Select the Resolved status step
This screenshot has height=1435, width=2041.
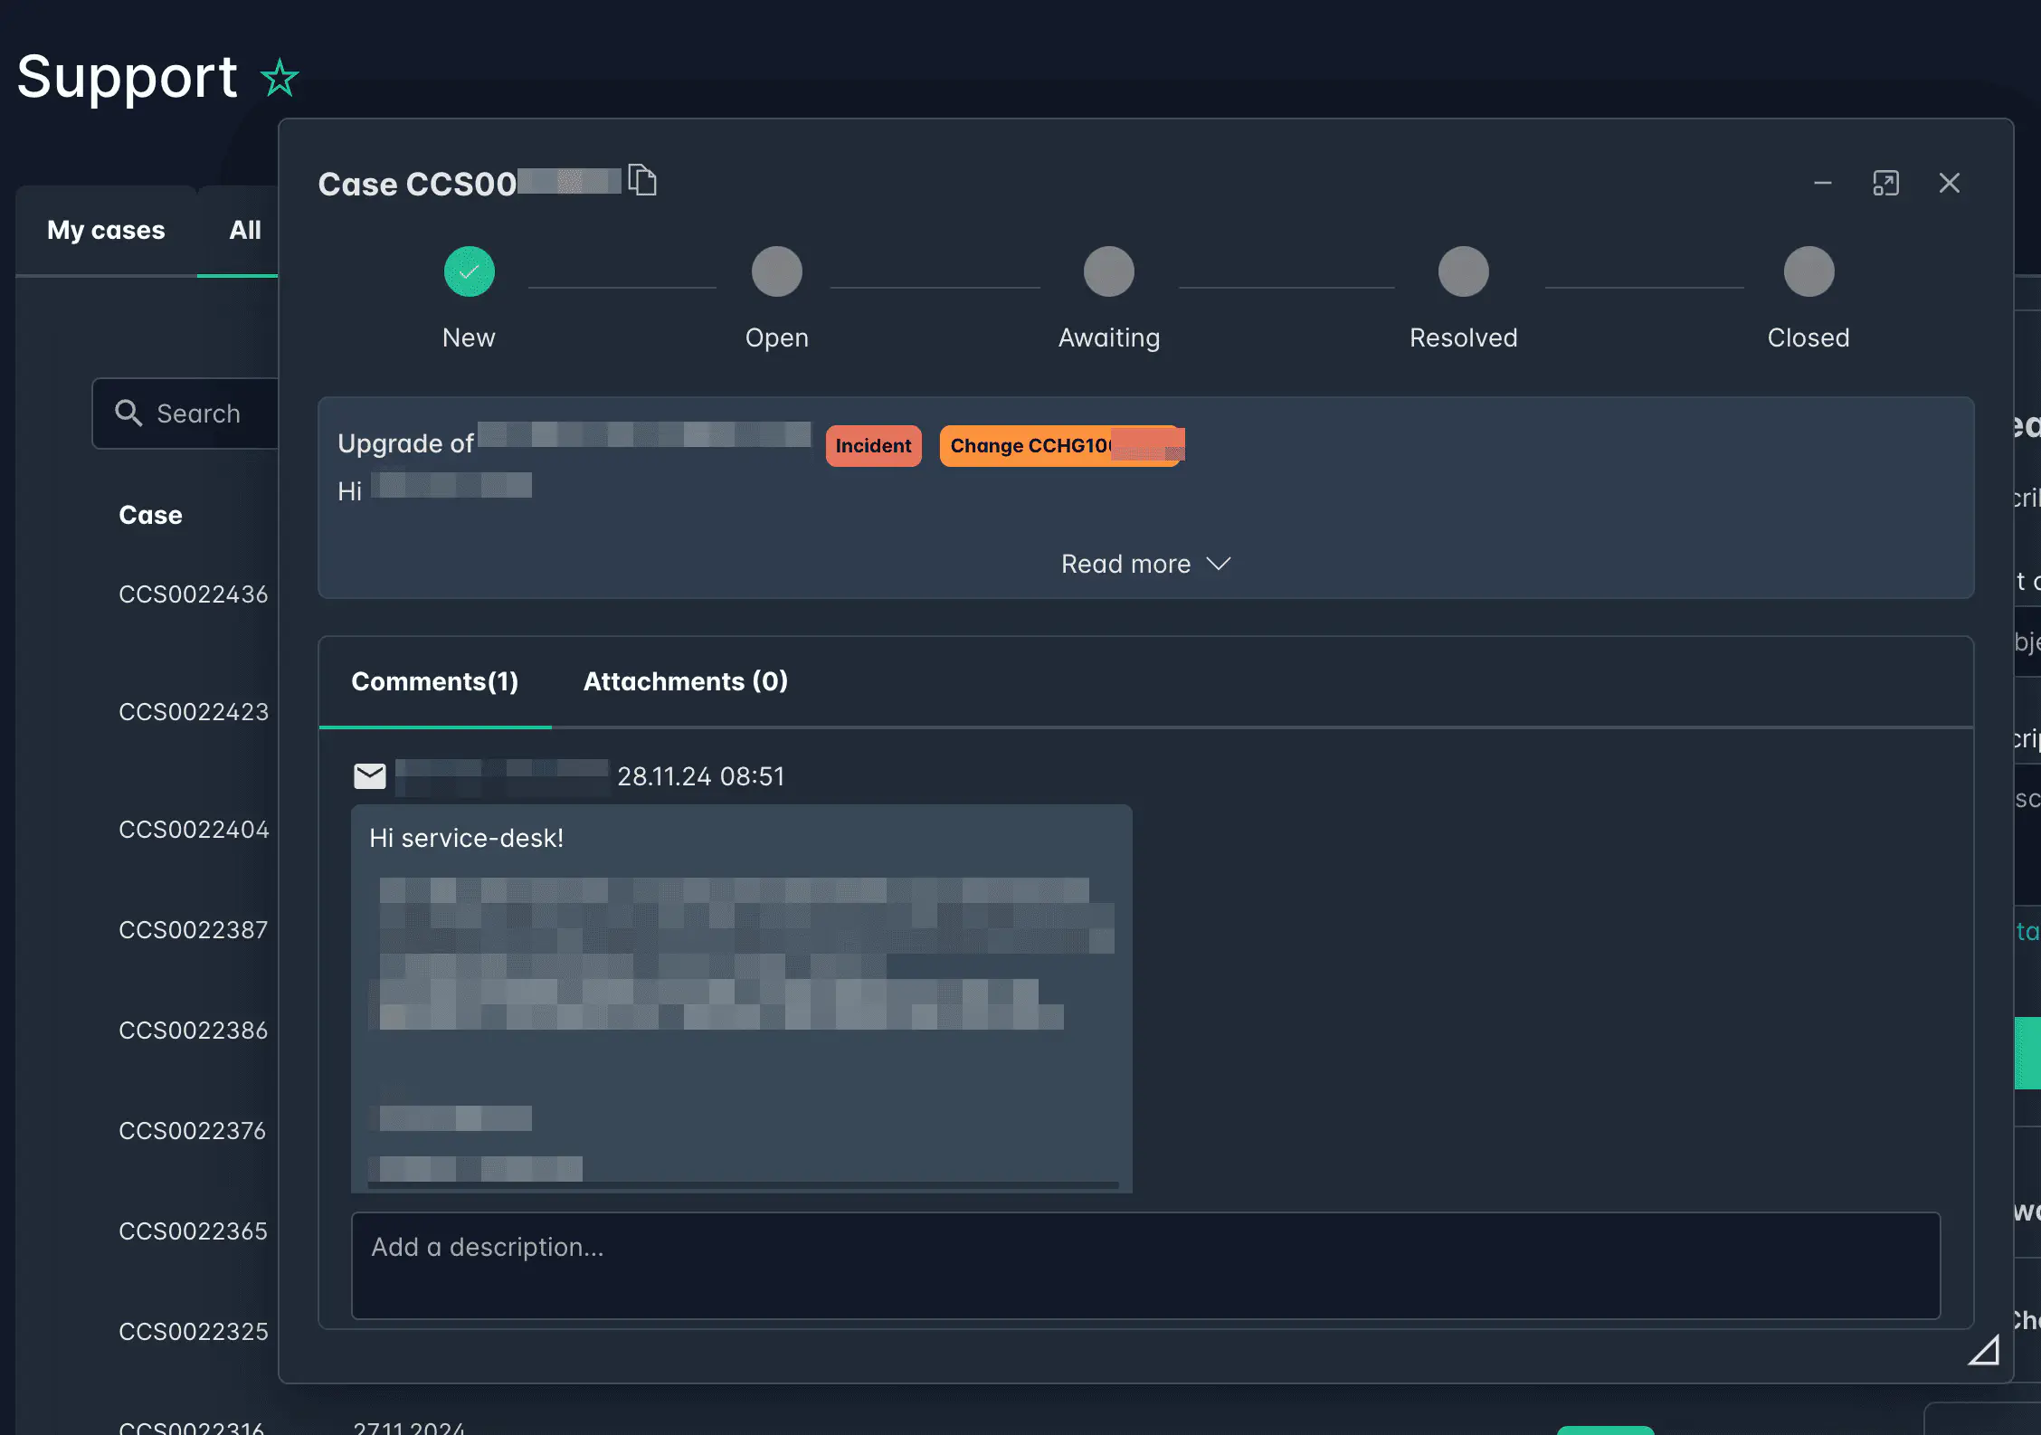1463,272
